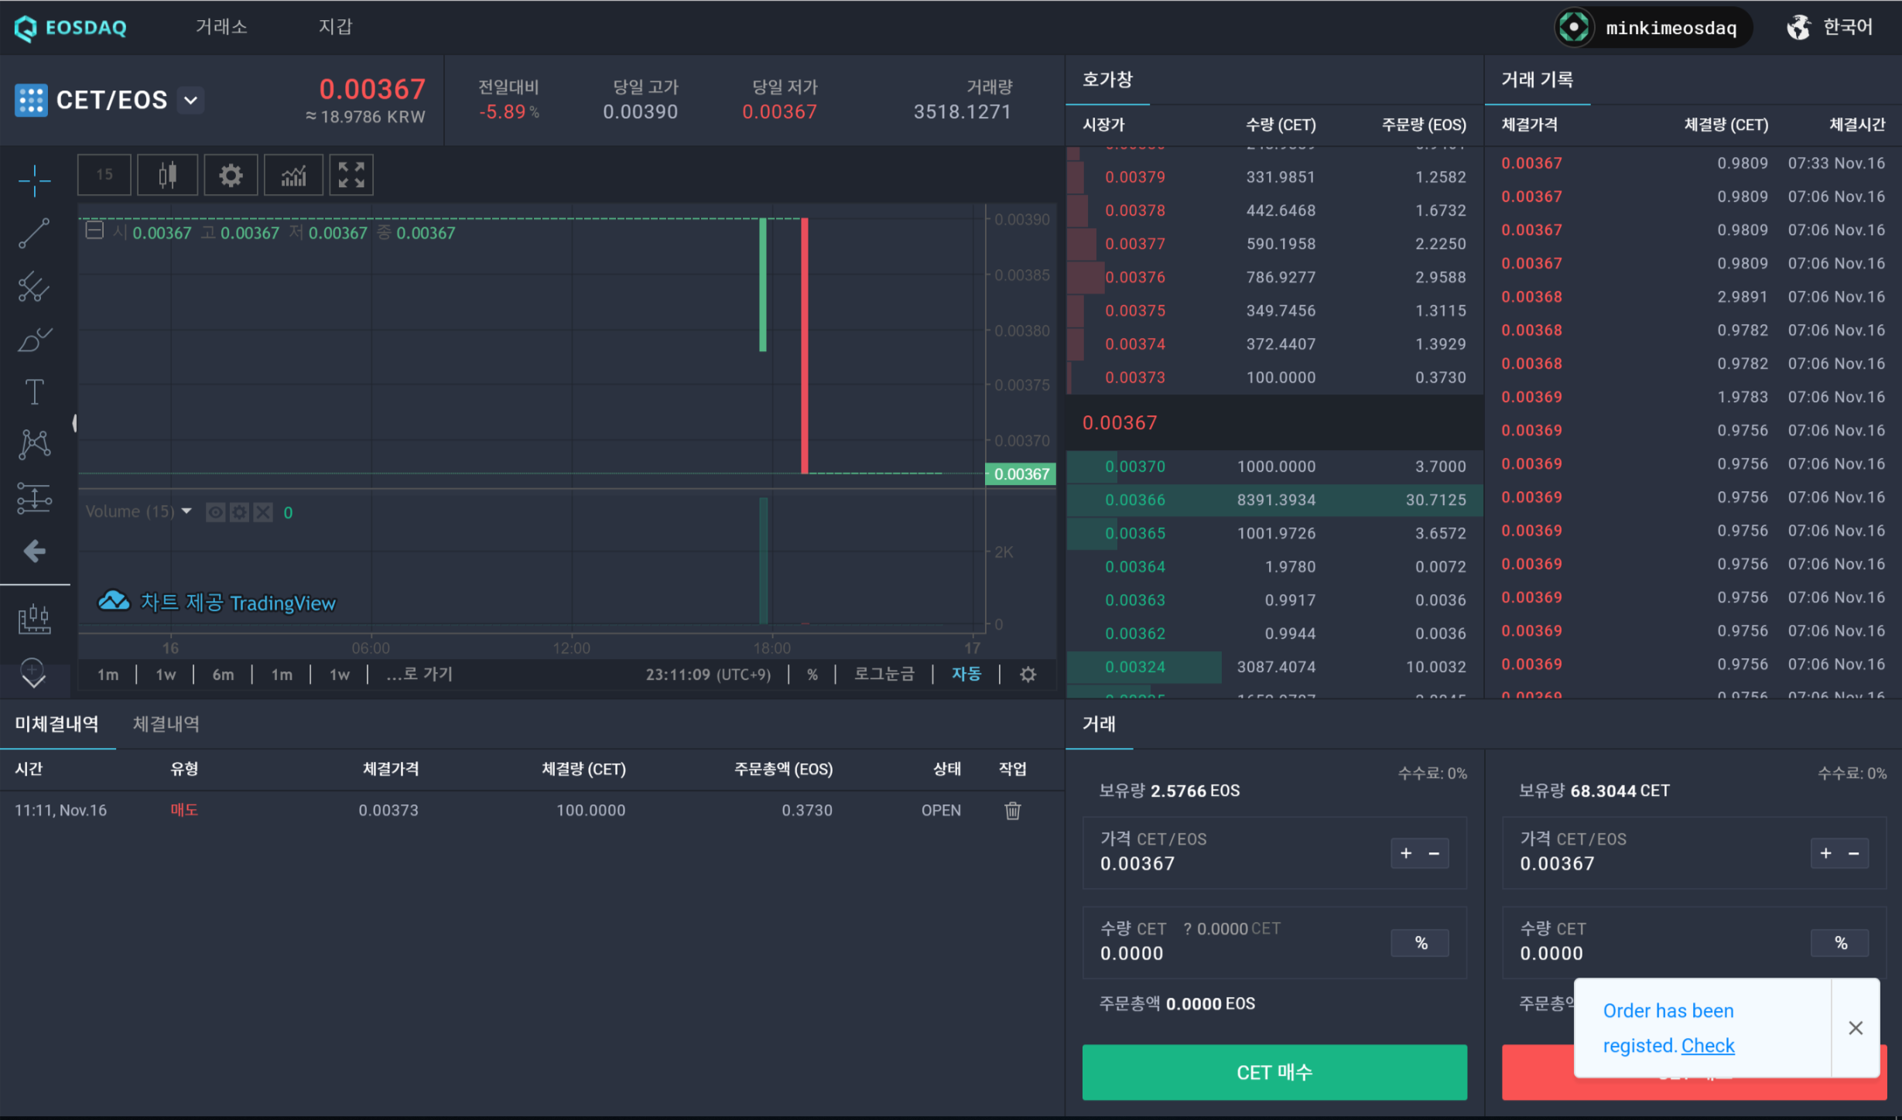Select the 호가창 order book tab
Screen dimensions: 1902x1120
(1107, 80)
